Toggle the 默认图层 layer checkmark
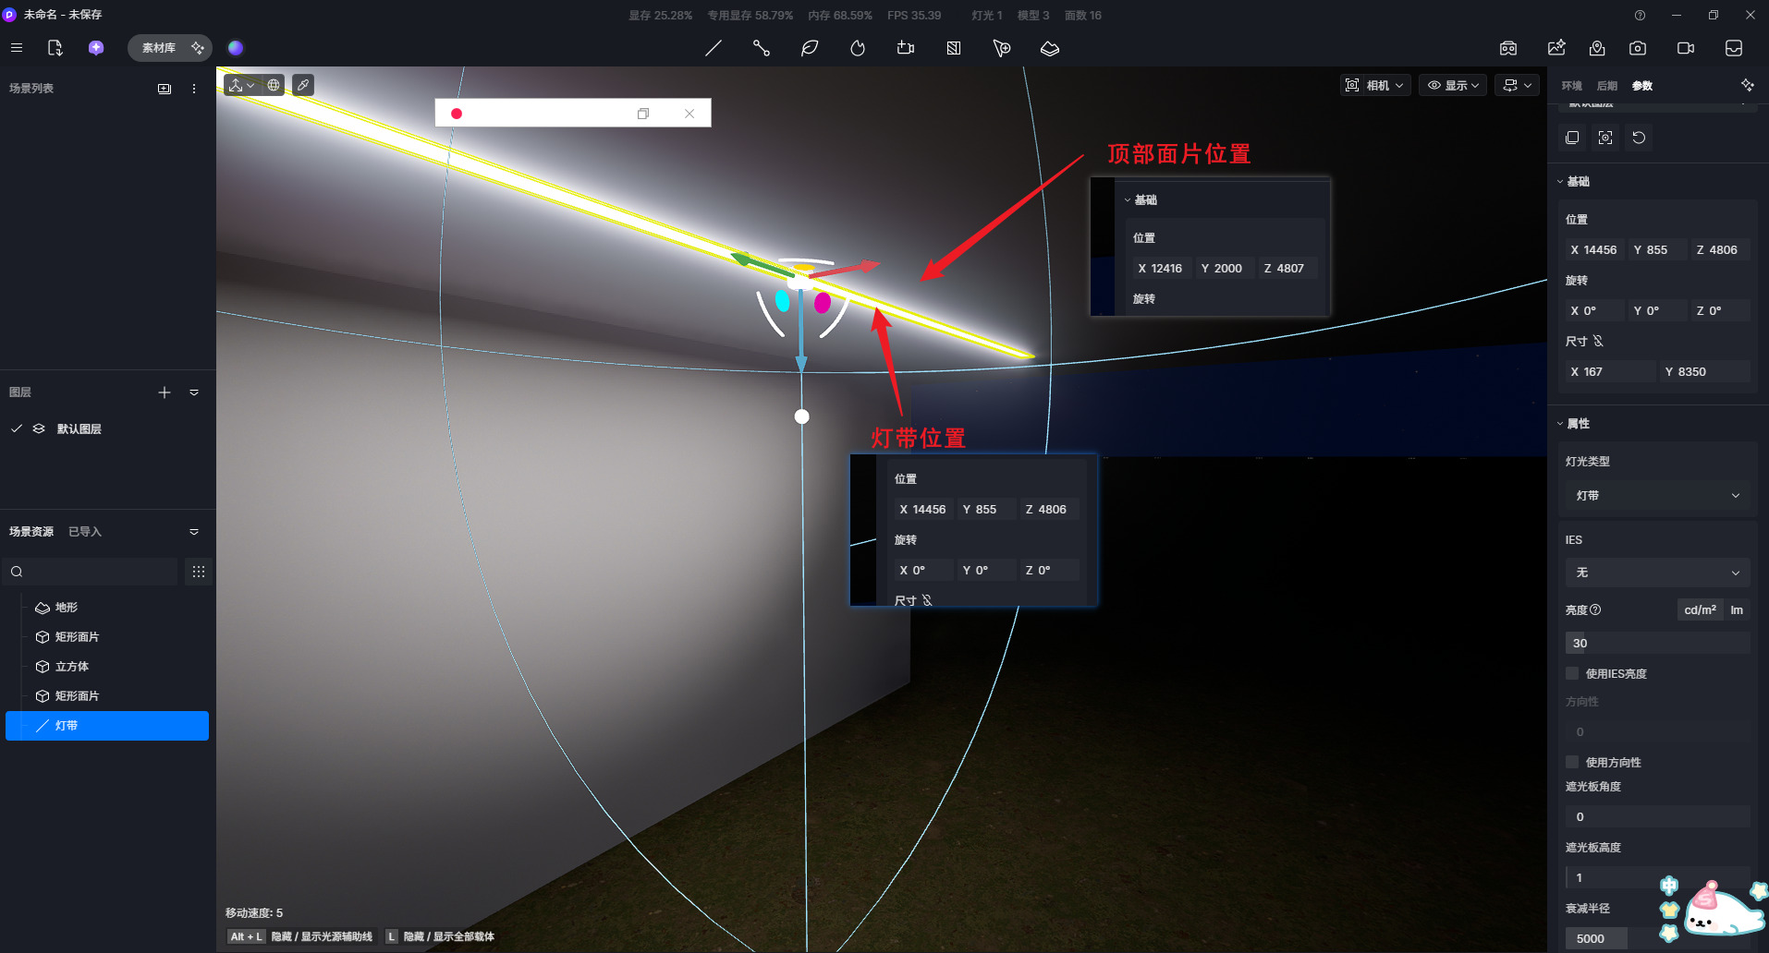Image resolution: width=1769 pixels, height=953 pixels. (x=17, y=428)
